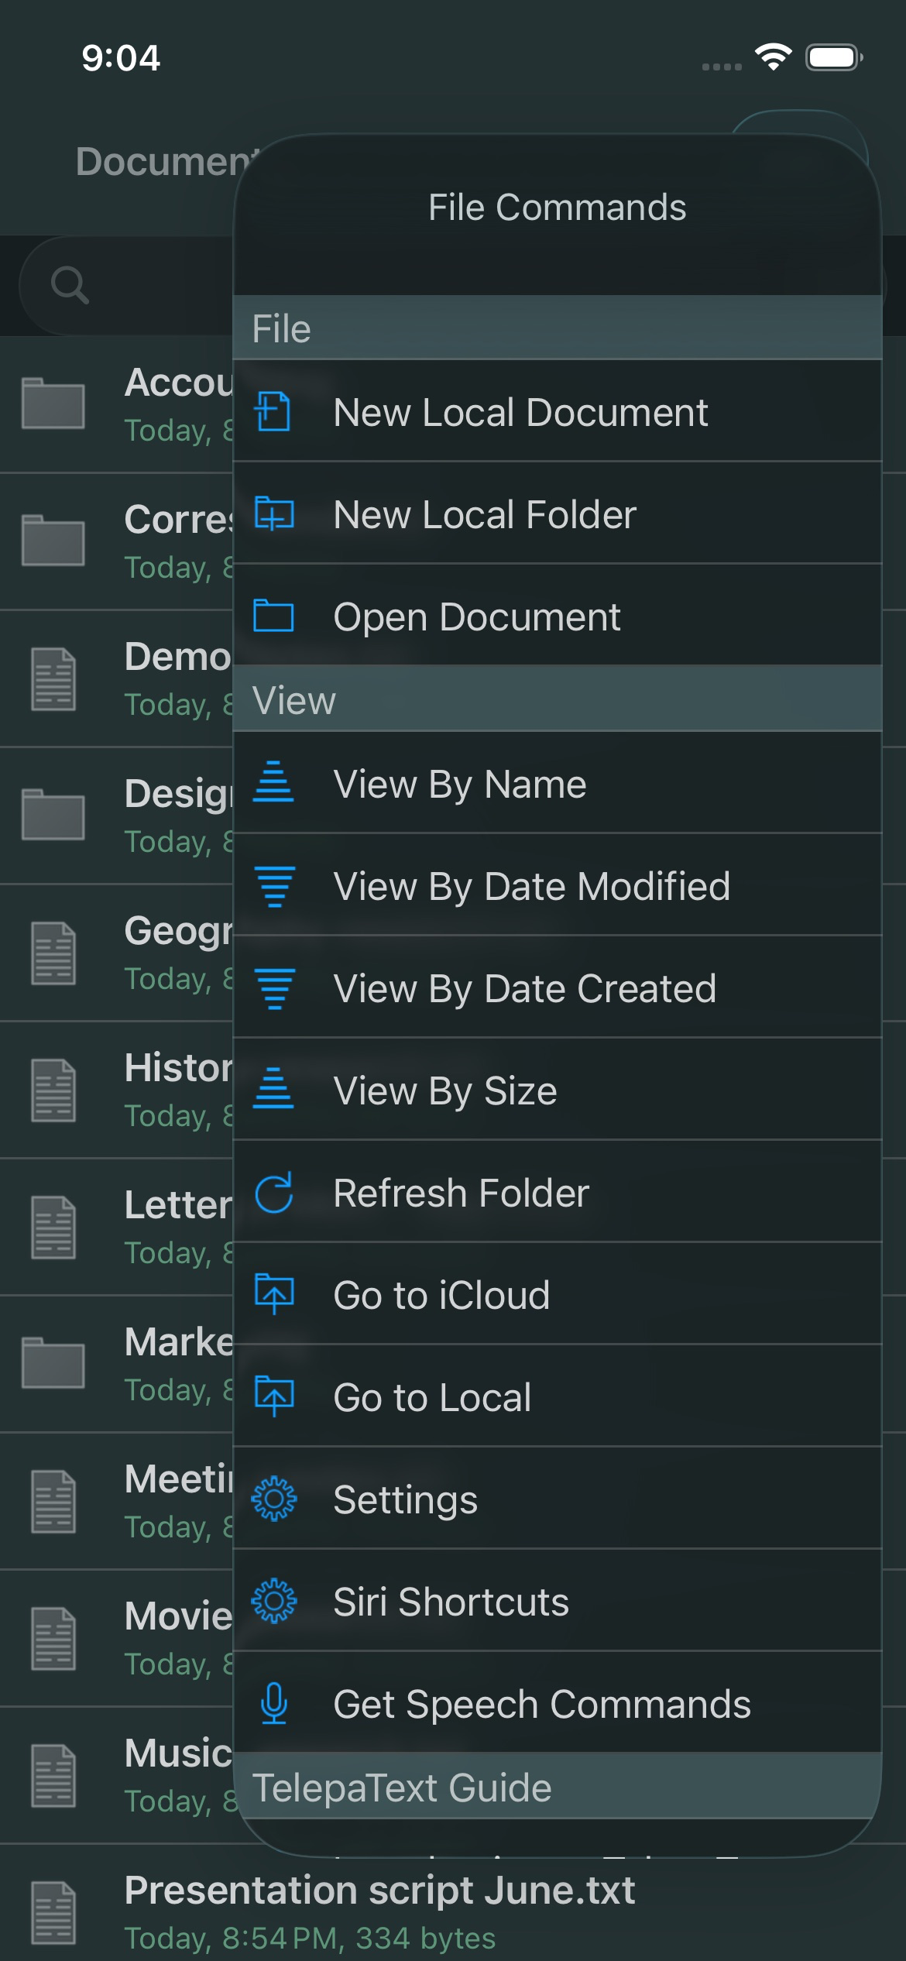Choose View By Size
The image size is (906, 1961).
click(558, 1090)
